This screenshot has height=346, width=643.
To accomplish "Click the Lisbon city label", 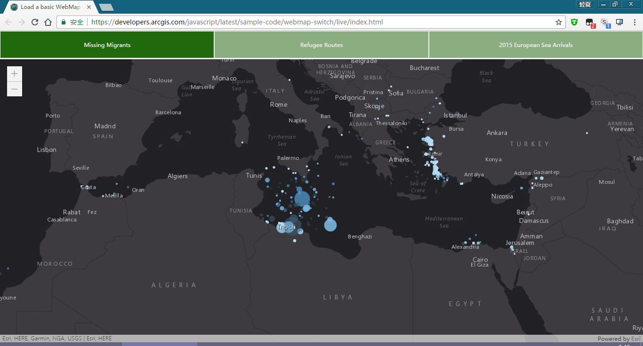I will coord(47,150).
